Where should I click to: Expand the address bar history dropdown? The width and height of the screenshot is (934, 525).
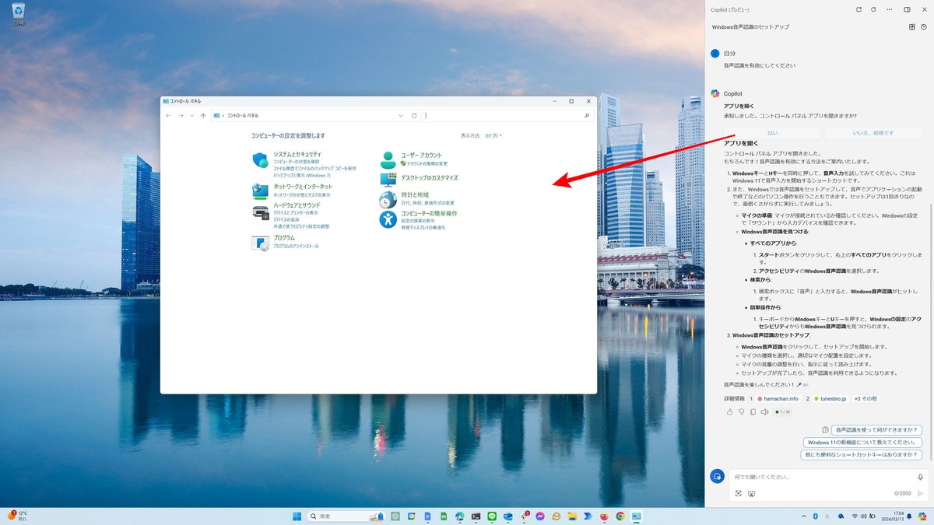click(401, 115)
